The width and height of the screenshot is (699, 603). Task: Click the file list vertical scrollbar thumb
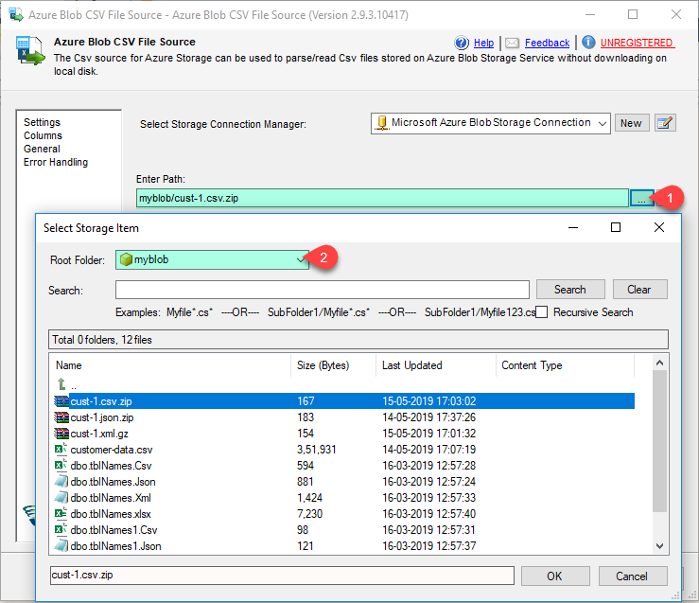(x=660, y=441)
